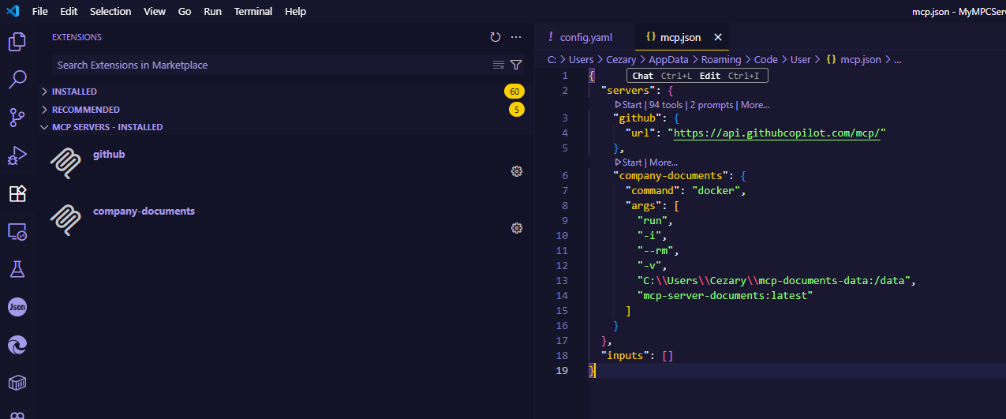Open Remote Explorer view icon
This screenshot has height=419, width=1006.
[x=17, y=231]
